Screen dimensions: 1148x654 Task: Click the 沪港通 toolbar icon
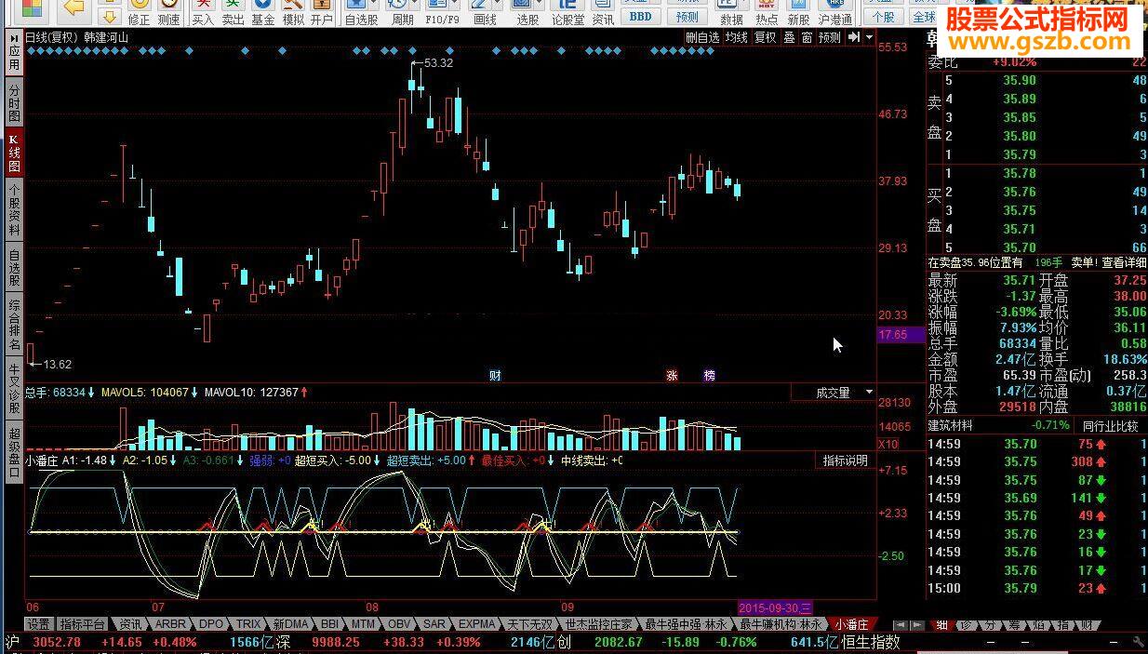pos(834,12)
